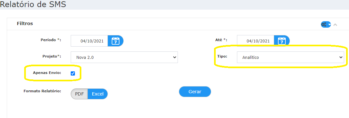Select Excel as the report format
The width and height of the screenshot is (349, 118).
pos(98,94)
